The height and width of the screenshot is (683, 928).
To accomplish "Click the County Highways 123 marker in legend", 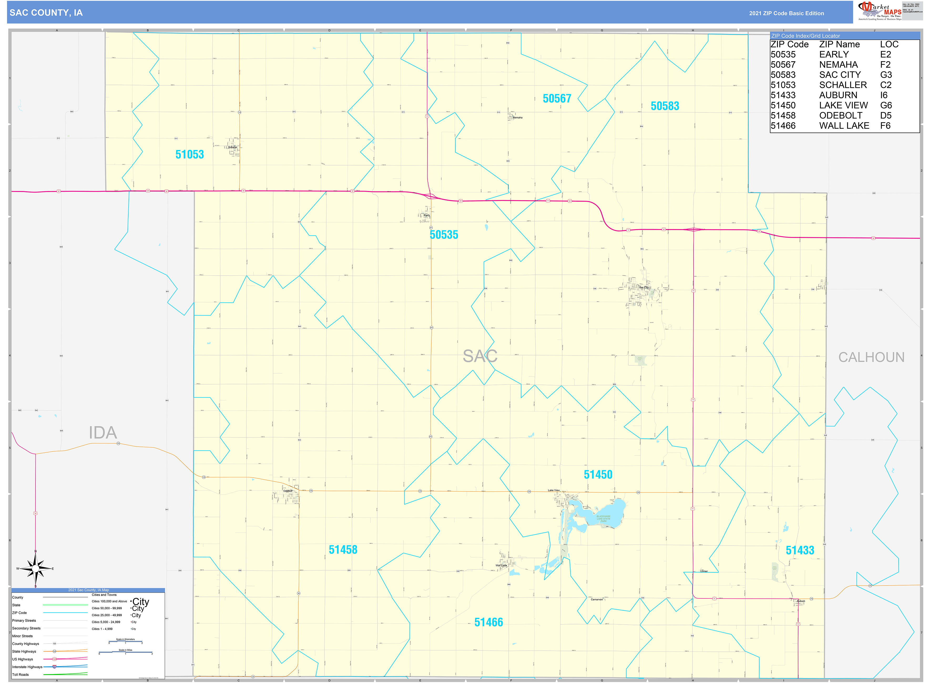I will 54,644.
